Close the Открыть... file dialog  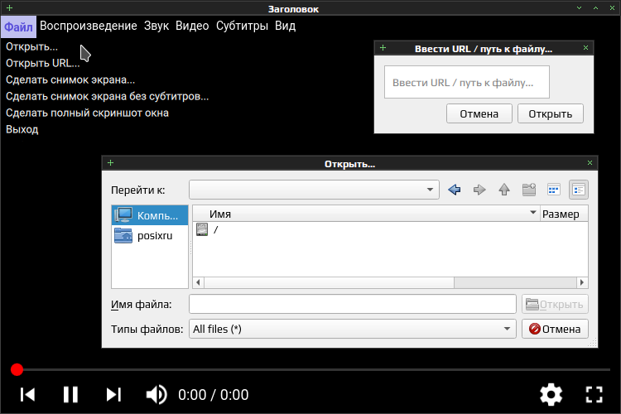point(590,163)
